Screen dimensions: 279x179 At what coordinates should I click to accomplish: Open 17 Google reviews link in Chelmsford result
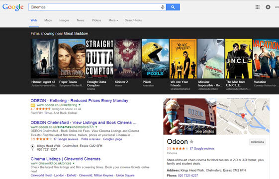click(x=66, y=139)
